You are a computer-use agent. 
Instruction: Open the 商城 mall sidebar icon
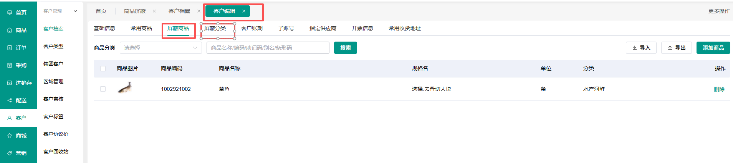click(10, 136)
